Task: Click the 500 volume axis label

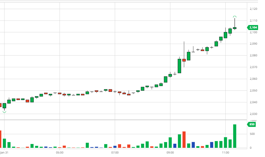Action: click(252, 134)
